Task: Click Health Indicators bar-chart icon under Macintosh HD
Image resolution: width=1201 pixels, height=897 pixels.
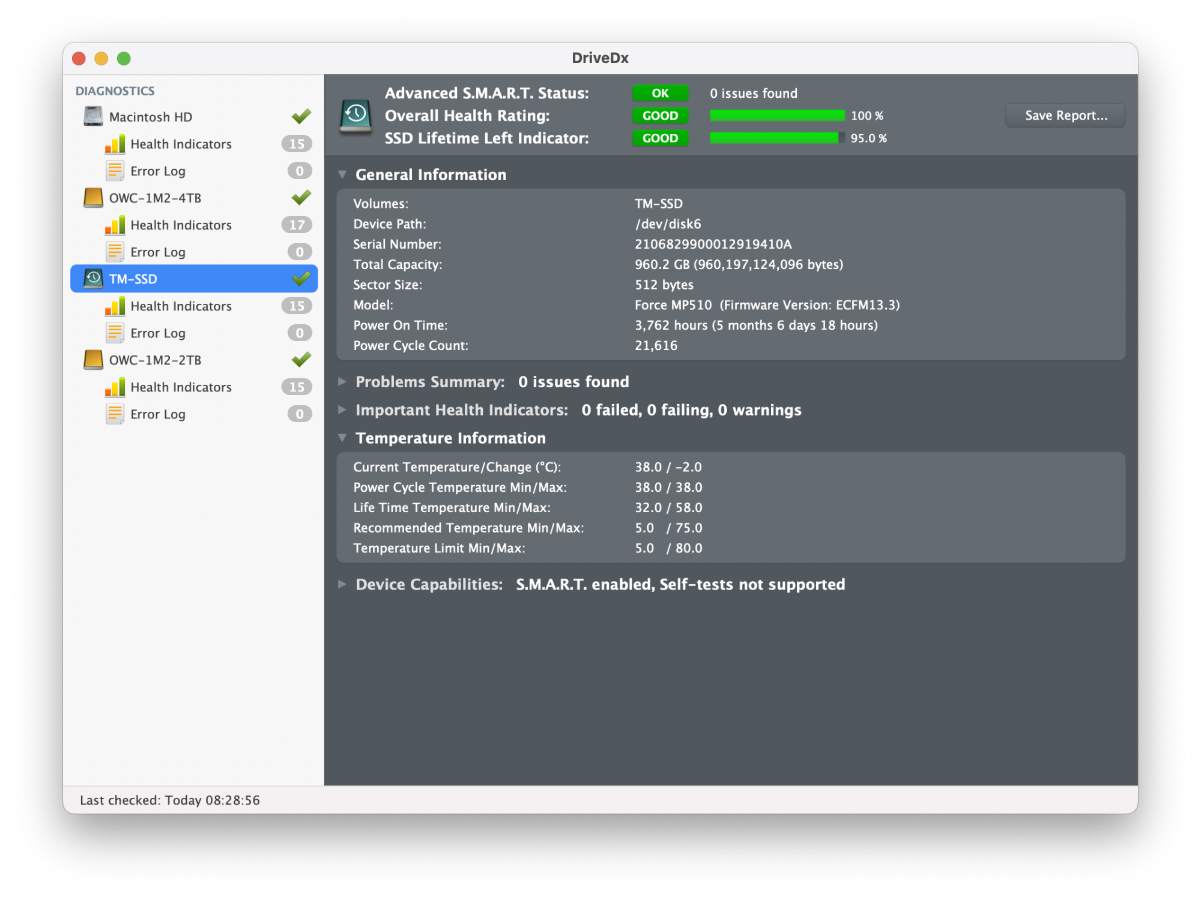Action: pyautogui.click(x=115, y=144)
